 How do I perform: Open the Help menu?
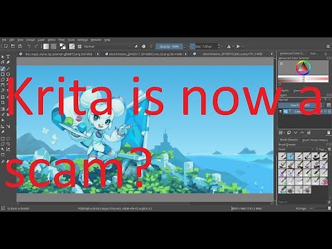[x=107, y=40]
